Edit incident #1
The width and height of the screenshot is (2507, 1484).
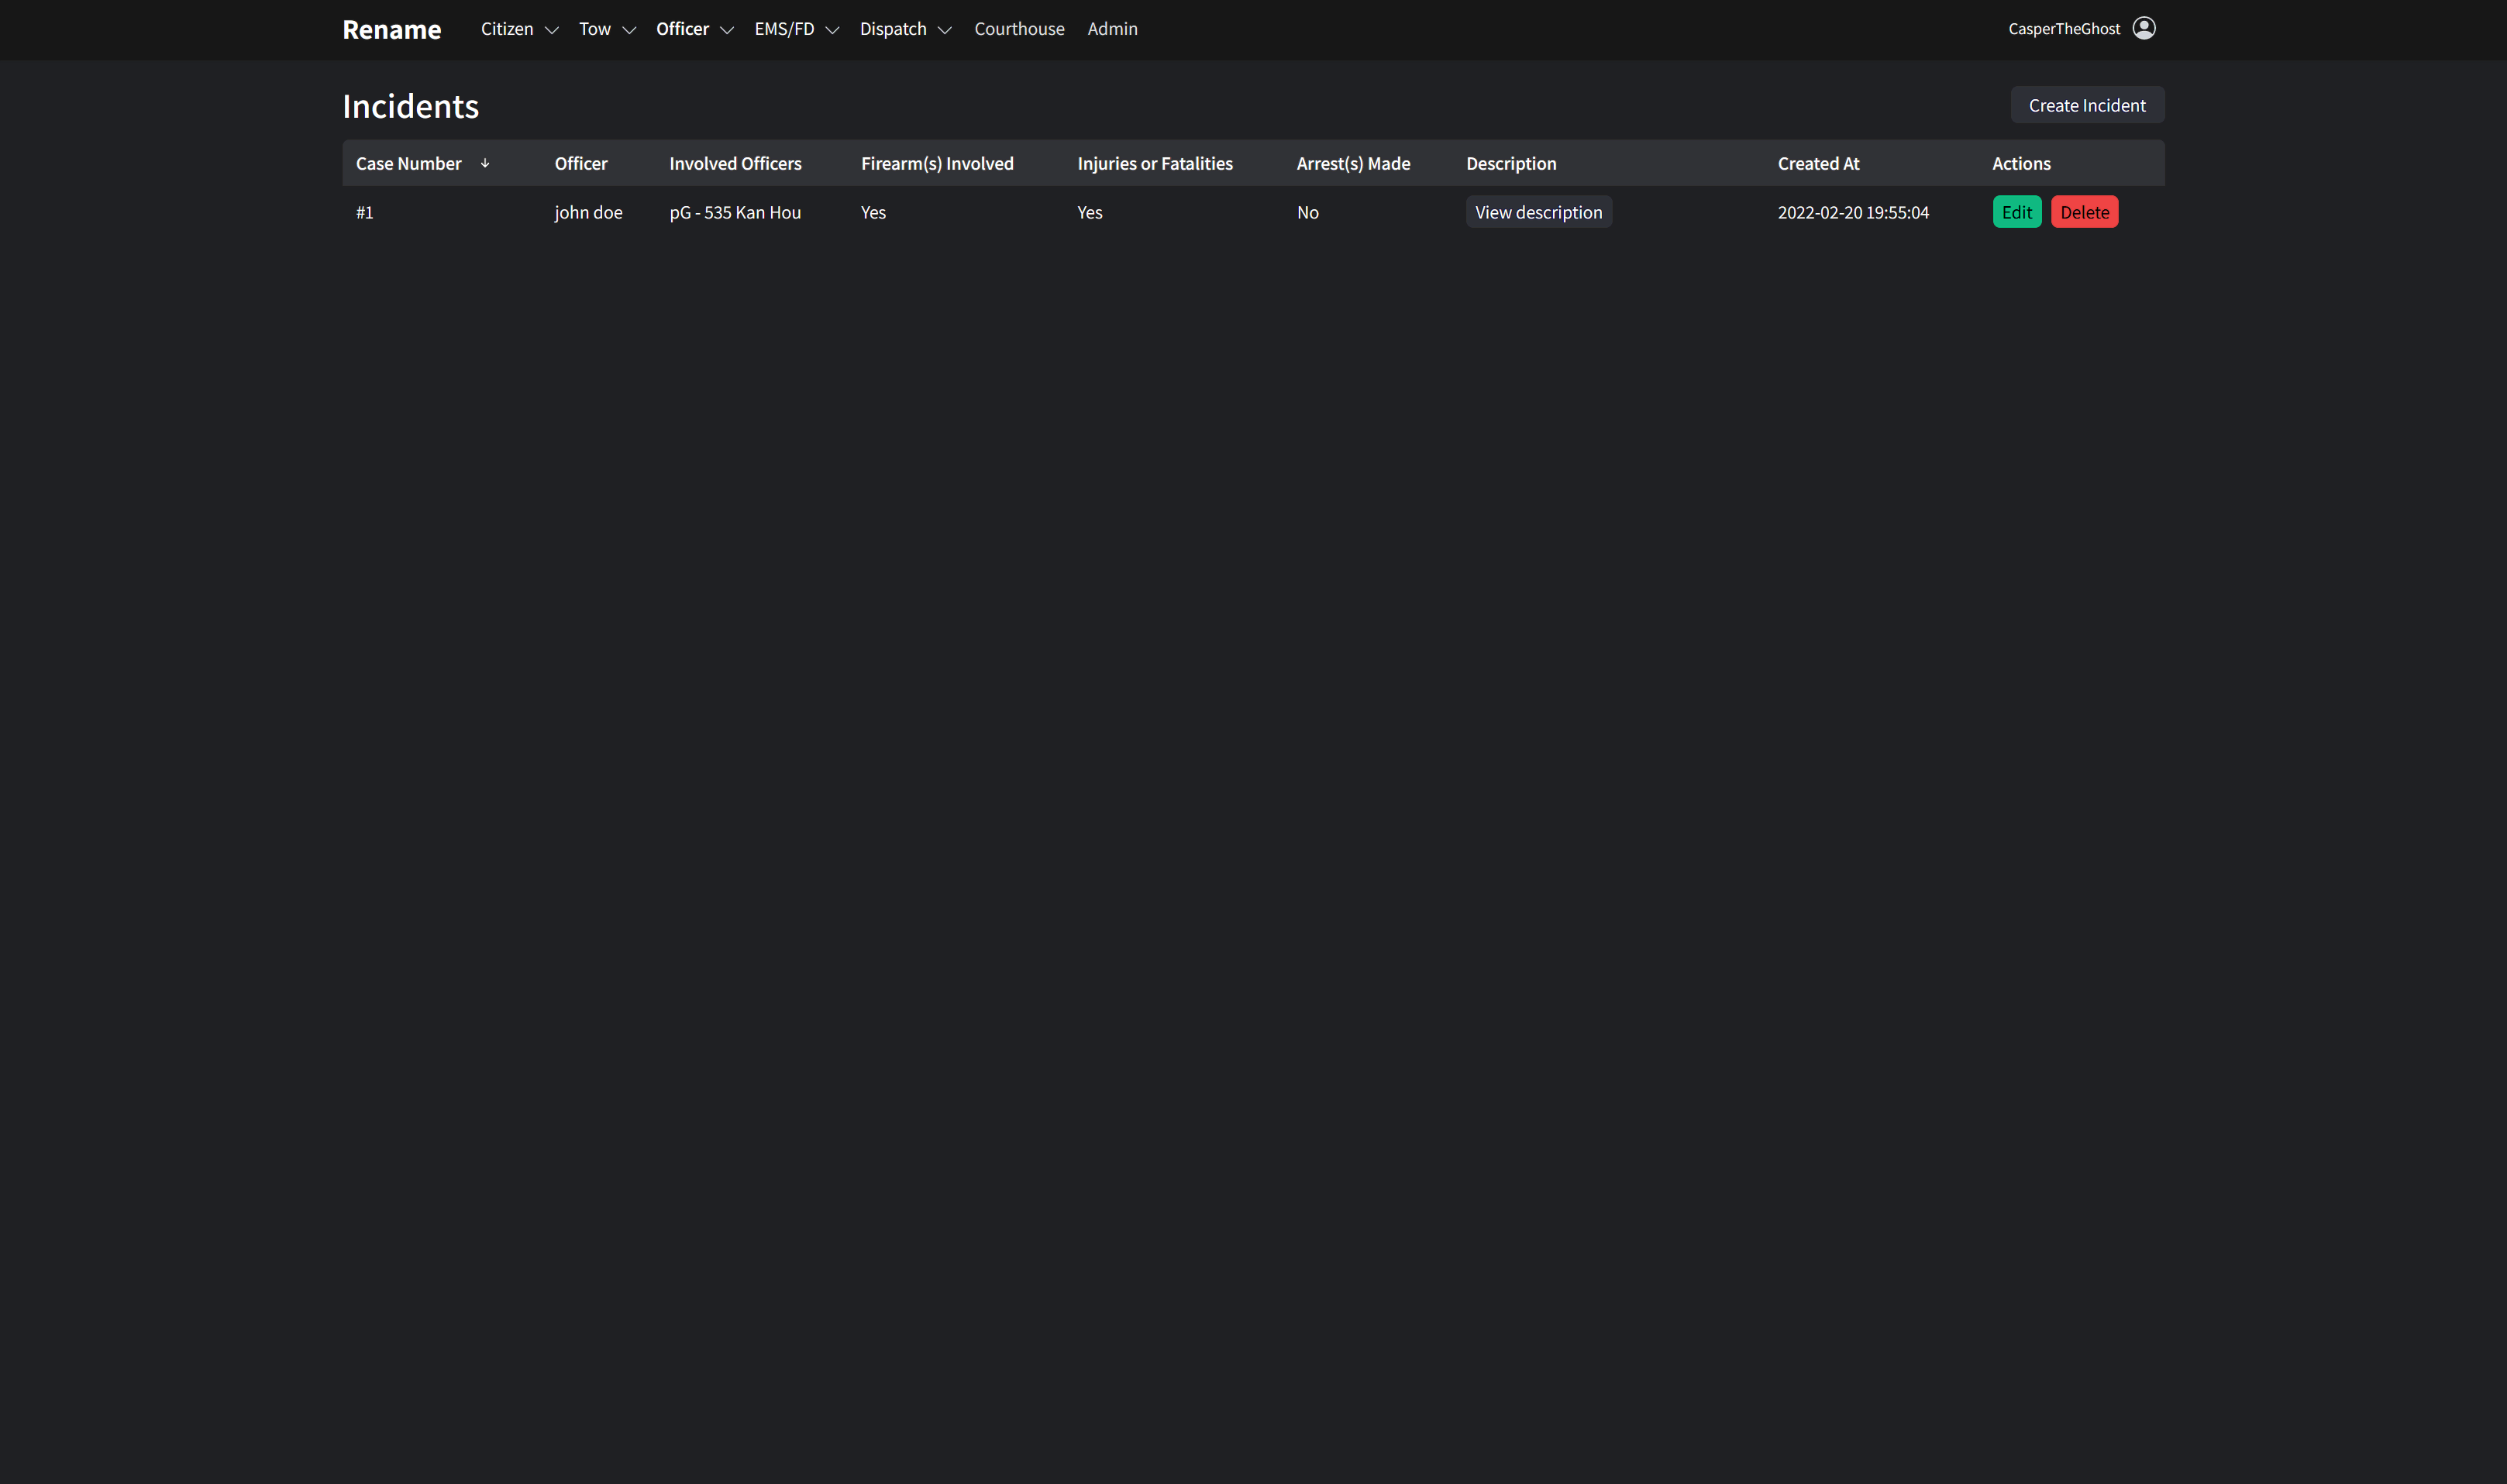point(2016,212)
